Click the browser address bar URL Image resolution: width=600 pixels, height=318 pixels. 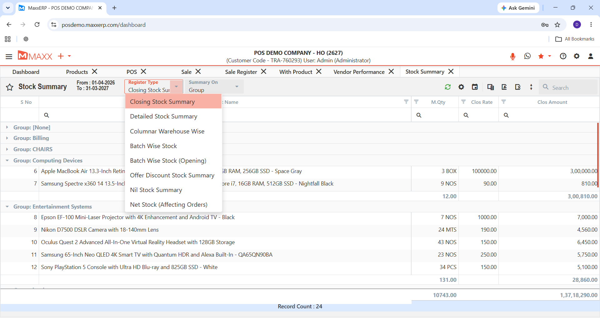103,25
